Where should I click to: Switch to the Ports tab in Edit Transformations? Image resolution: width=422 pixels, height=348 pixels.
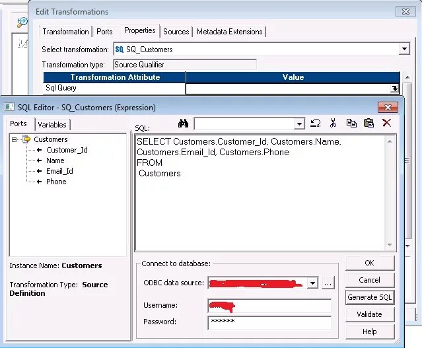pos(104,32)
